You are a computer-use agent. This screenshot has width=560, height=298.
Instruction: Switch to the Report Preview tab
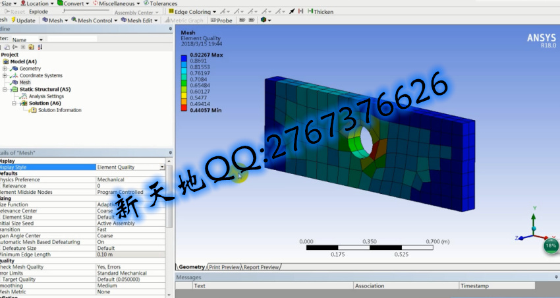(261, 267)
